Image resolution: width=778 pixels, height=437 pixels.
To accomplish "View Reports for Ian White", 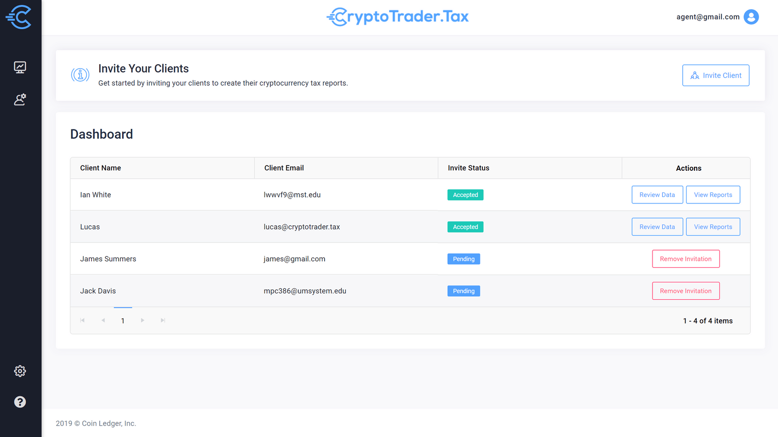I will click(x=713, y=195).
